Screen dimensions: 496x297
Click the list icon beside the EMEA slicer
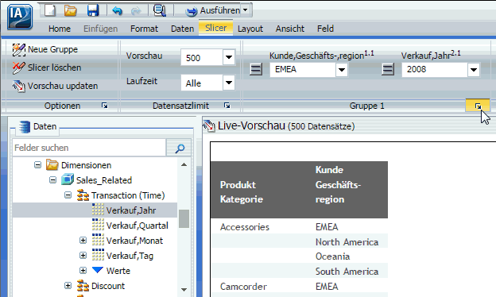click(256, 69)
